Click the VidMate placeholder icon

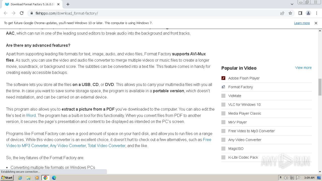pos(223,96)
